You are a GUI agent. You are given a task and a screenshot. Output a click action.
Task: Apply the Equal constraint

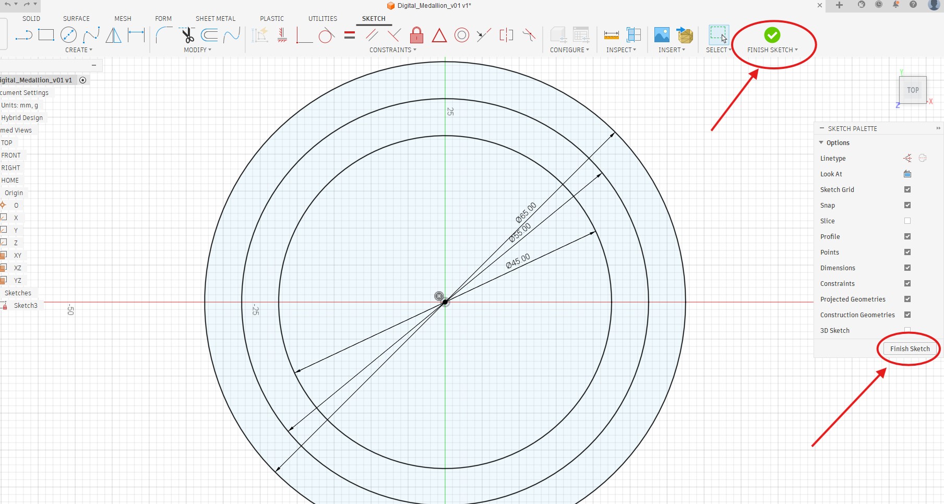coord(350,35)
